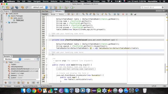Click the Comment lines editor icon
The image size is (168, 94).
[x=132, y=14]
